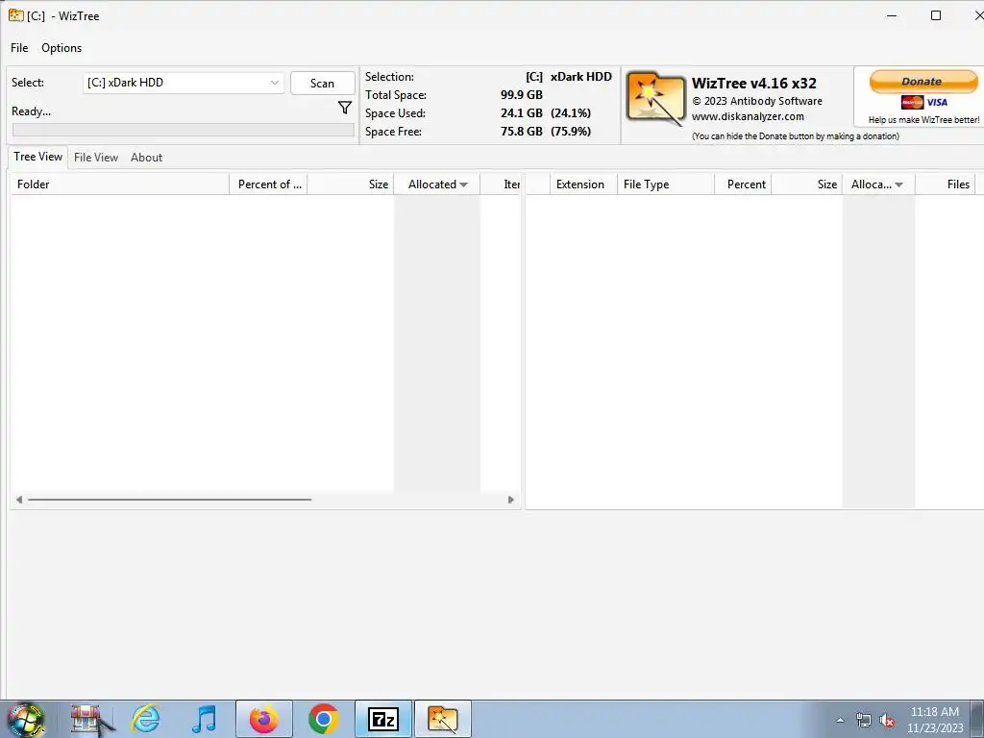Launch Internet Explorer from the taskbar

point(146,719)
